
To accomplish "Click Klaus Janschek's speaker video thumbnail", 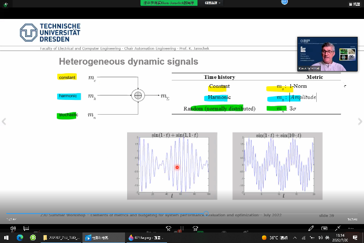I will tap(320, 54).
